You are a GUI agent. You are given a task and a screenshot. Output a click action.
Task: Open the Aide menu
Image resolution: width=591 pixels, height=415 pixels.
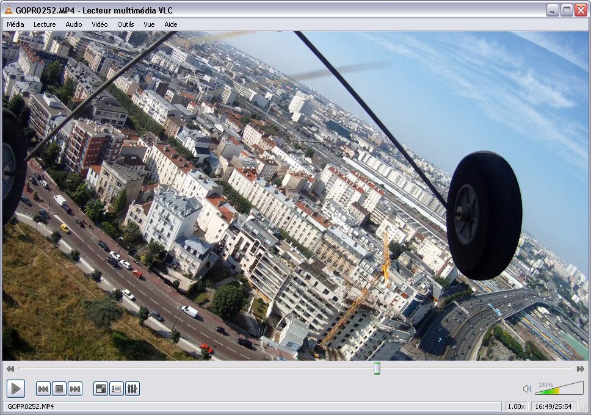[x=171, y=24]
